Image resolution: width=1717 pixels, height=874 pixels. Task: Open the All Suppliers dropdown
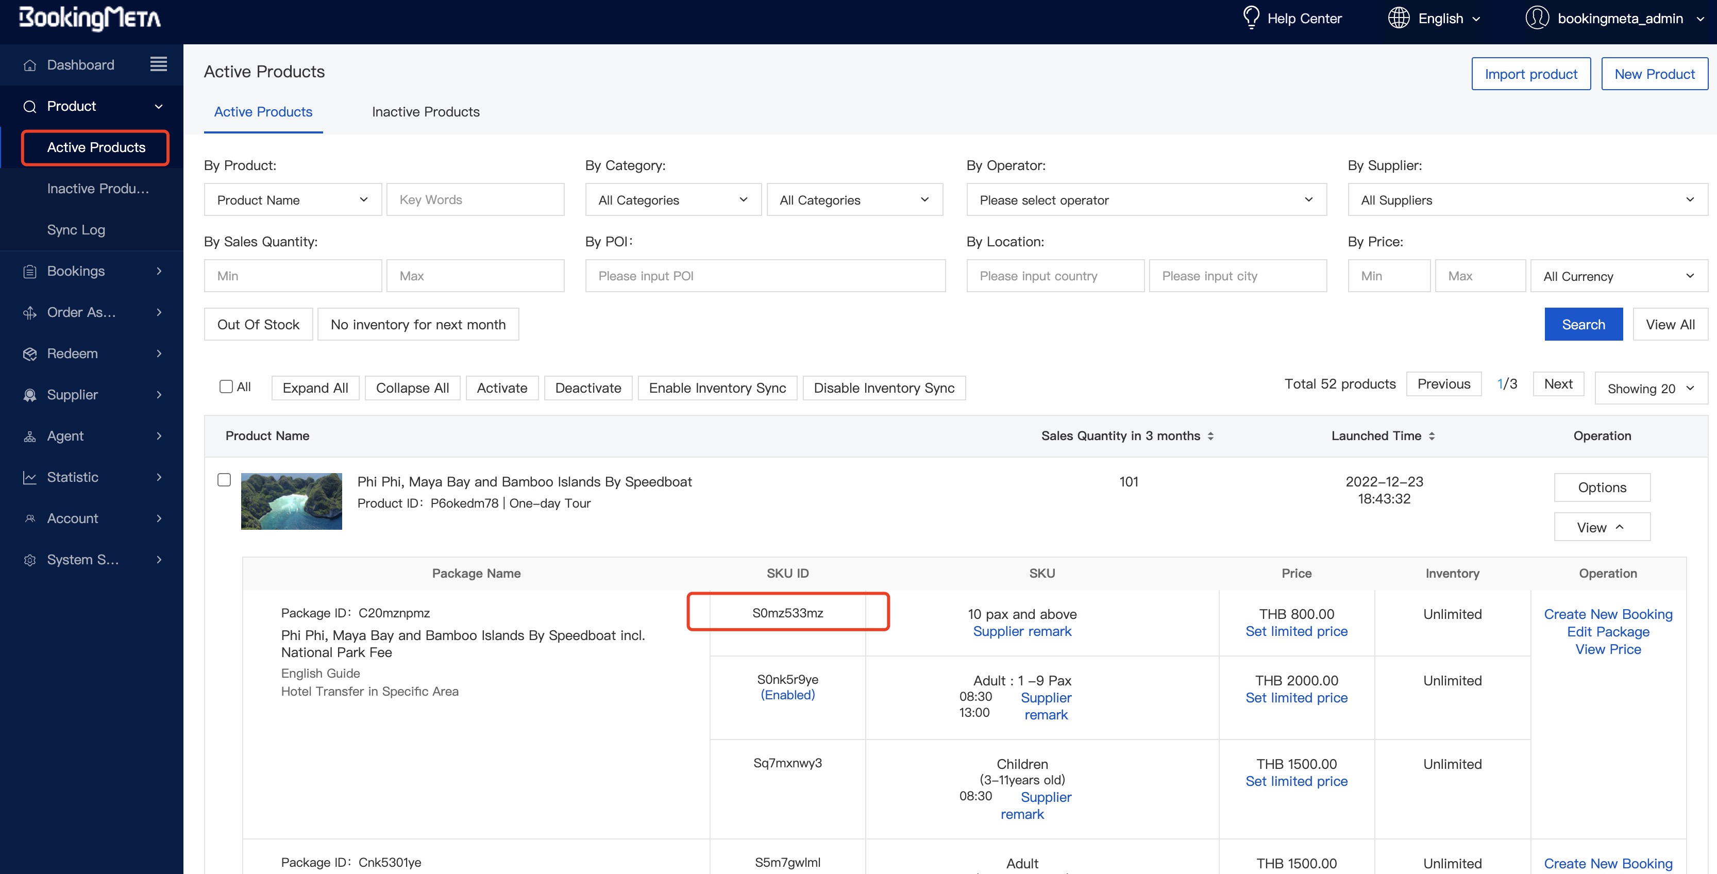(1527, 200)
